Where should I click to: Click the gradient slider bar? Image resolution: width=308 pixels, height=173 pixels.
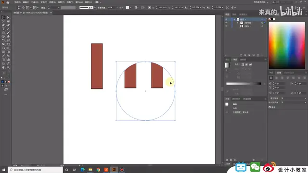pyautogui.click(x=244, y=84)
